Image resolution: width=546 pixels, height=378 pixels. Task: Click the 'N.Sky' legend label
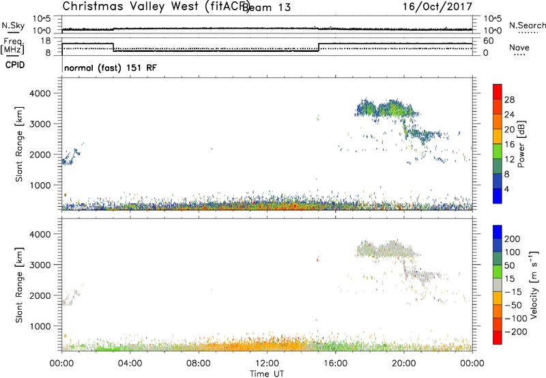(x=13, y=25)
